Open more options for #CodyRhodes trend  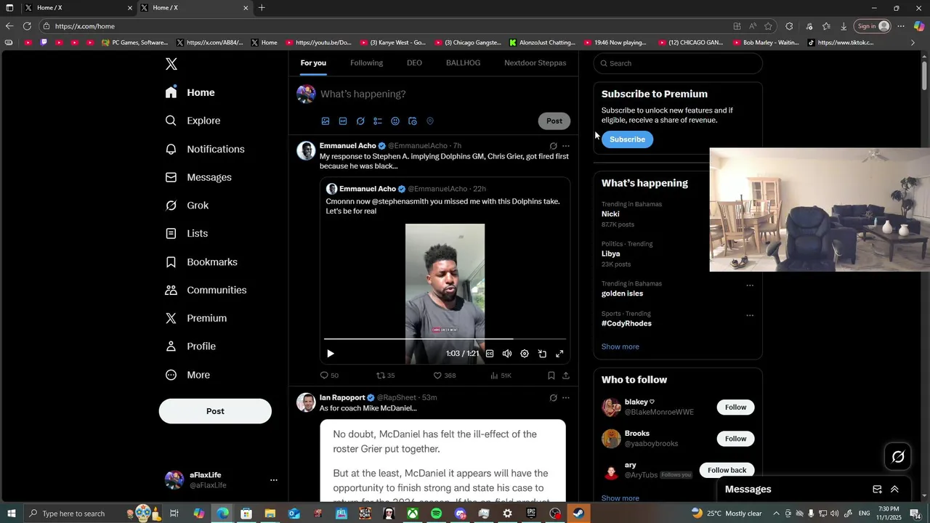pyautogui.click(x=750, y=315)
